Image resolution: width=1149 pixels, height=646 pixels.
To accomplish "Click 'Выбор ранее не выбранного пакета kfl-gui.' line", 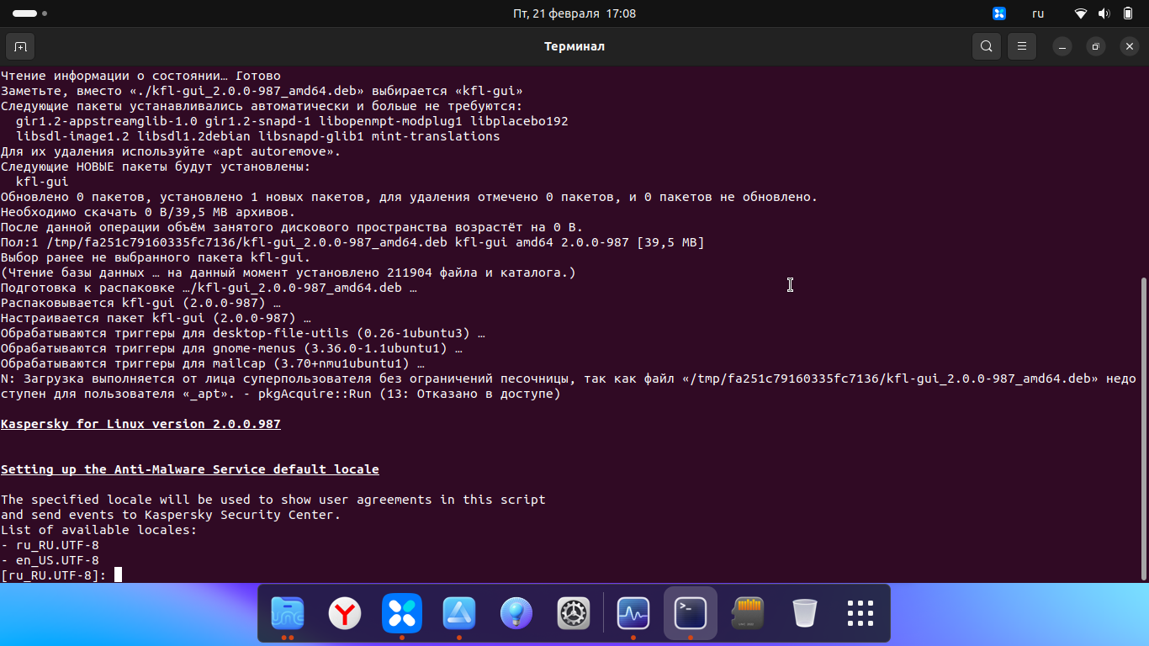I will 156,257.
